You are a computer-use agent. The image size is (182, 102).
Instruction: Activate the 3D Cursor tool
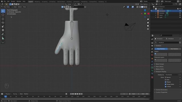(3, 15)
